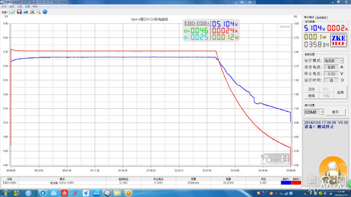Click the save image icon in toolbar

pos(25,12)
